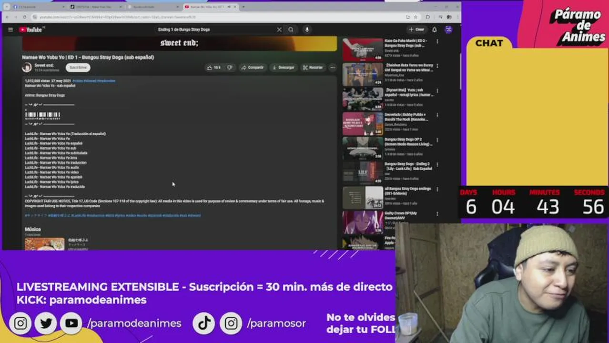
Task: Click the hashtag links at top of description
Action: [94, 81]
